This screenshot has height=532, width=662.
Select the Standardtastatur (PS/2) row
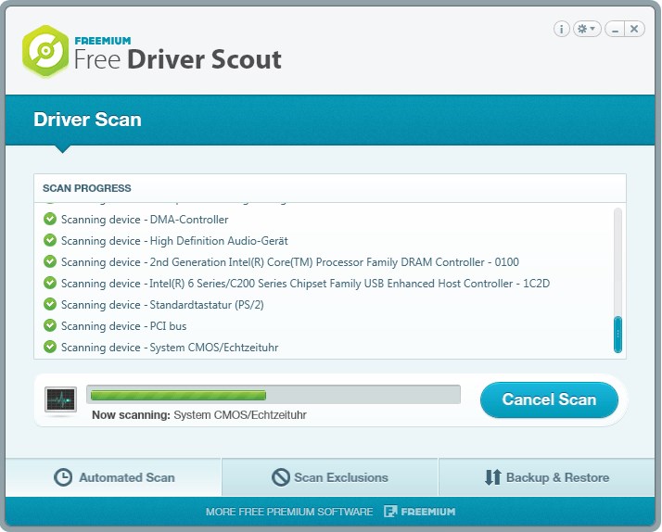(x=325, y=305)
